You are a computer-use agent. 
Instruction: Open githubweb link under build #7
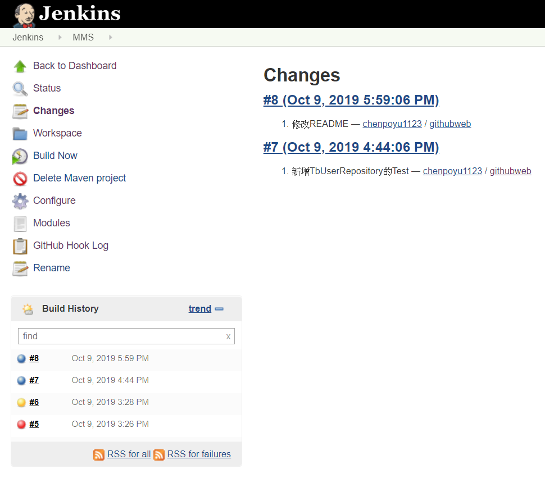(x=510, y=171)
